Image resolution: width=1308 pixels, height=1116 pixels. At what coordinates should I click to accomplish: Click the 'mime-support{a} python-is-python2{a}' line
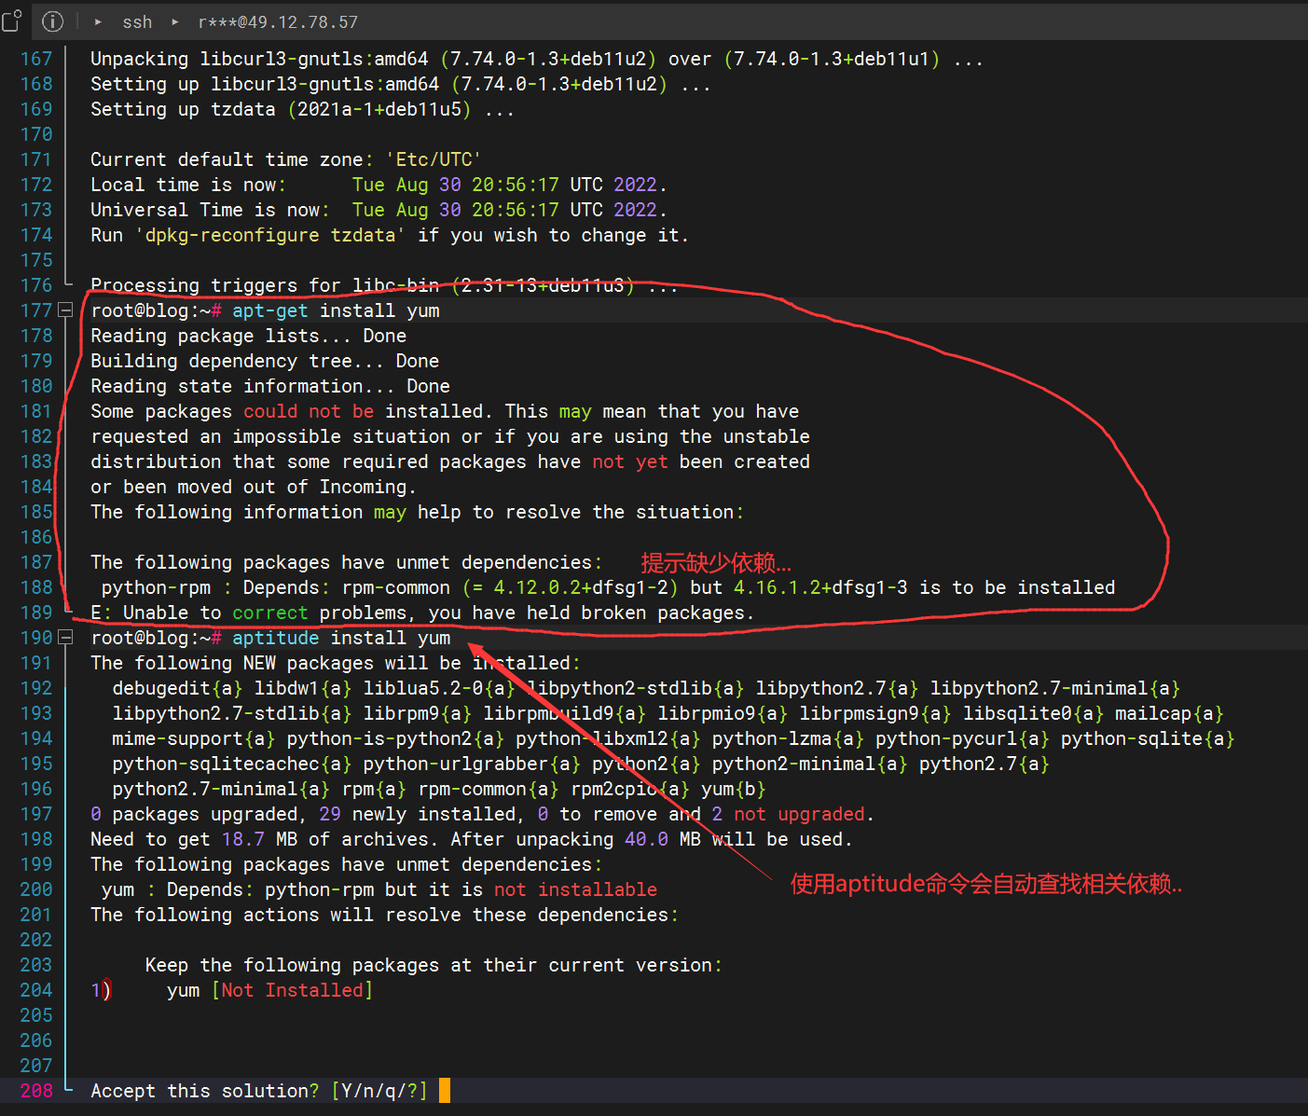tap(673, 738)
